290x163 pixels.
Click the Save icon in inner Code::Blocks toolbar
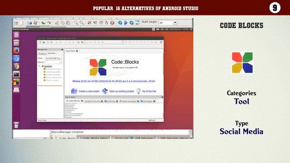point(44,42)
